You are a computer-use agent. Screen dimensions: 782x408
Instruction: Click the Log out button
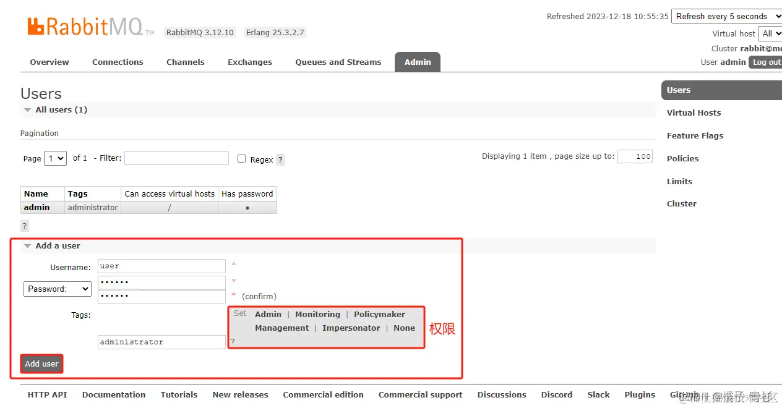click(x=766, y=62)
